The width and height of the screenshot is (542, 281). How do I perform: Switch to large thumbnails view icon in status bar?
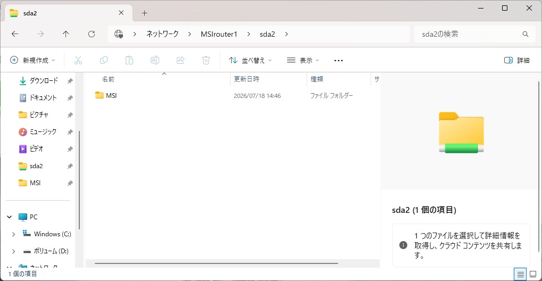tap(533, 275)
